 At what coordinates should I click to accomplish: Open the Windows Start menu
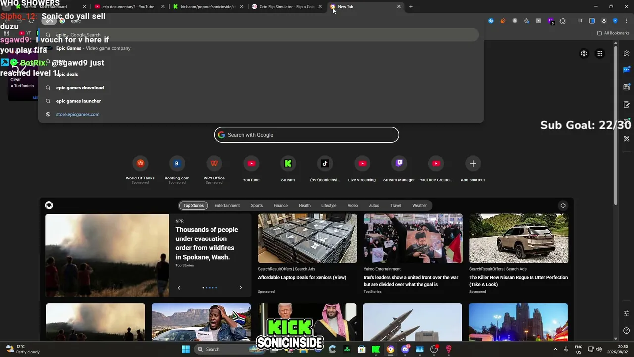[186, 349]
